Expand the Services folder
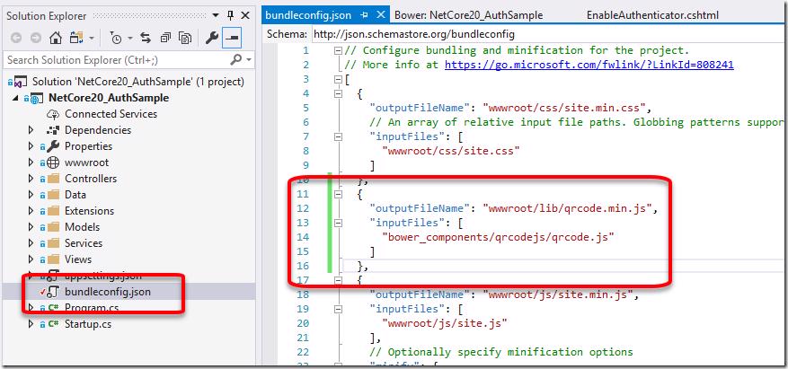The height and width of the screenshot is (369, 788). (31, 243)
